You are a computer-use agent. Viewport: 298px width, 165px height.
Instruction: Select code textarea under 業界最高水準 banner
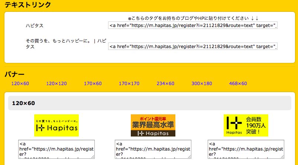pos(153,149)
